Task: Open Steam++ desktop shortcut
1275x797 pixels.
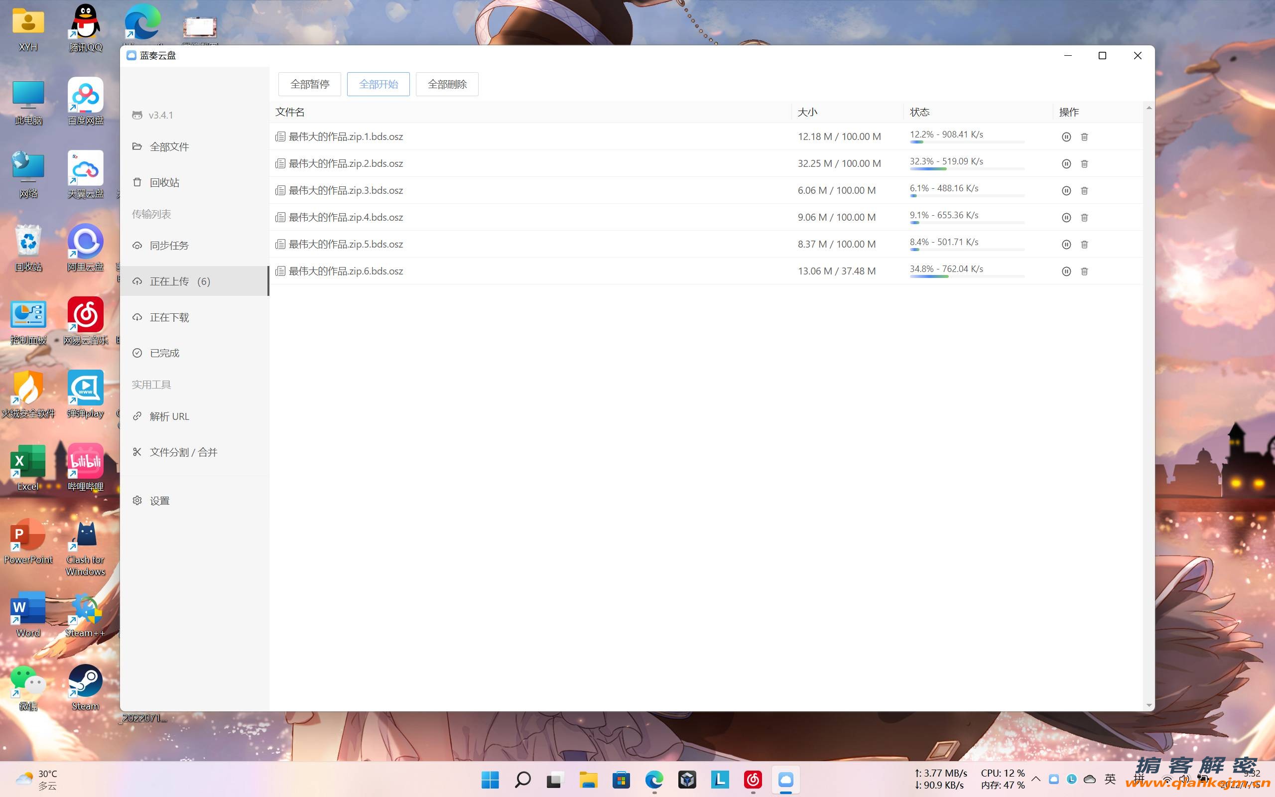Action: (85, 615)
